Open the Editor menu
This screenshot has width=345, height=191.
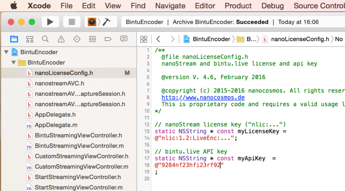pos(205,6)
